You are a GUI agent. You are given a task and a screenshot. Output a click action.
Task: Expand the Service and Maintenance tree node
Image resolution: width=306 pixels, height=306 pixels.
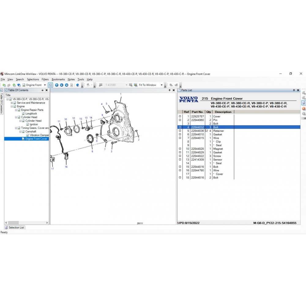point(12,103)
